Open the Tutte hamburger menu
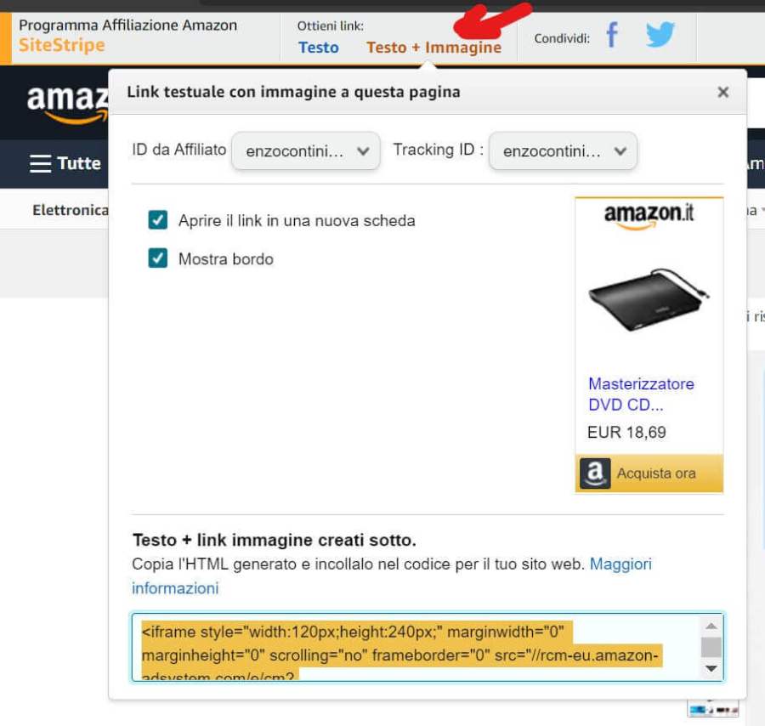This screenshot has width=765, height=726. 65,163
